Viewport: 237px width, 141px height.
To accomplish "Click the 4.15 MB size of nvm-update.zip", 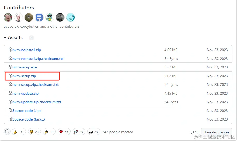I will (x=171, y=93).
